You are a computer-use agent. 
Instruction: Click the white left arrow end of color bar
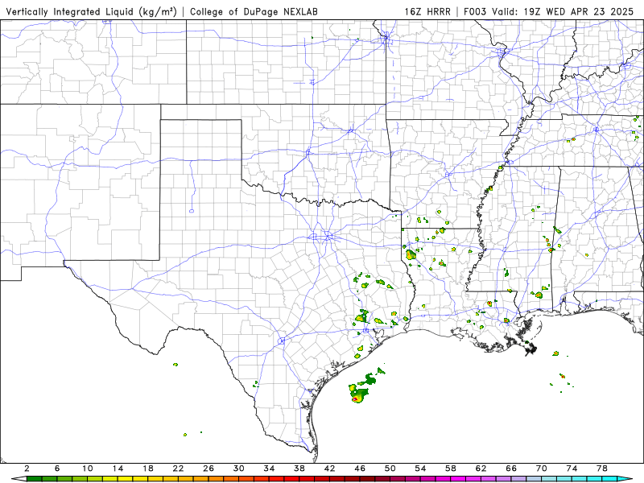click(19, 479)
